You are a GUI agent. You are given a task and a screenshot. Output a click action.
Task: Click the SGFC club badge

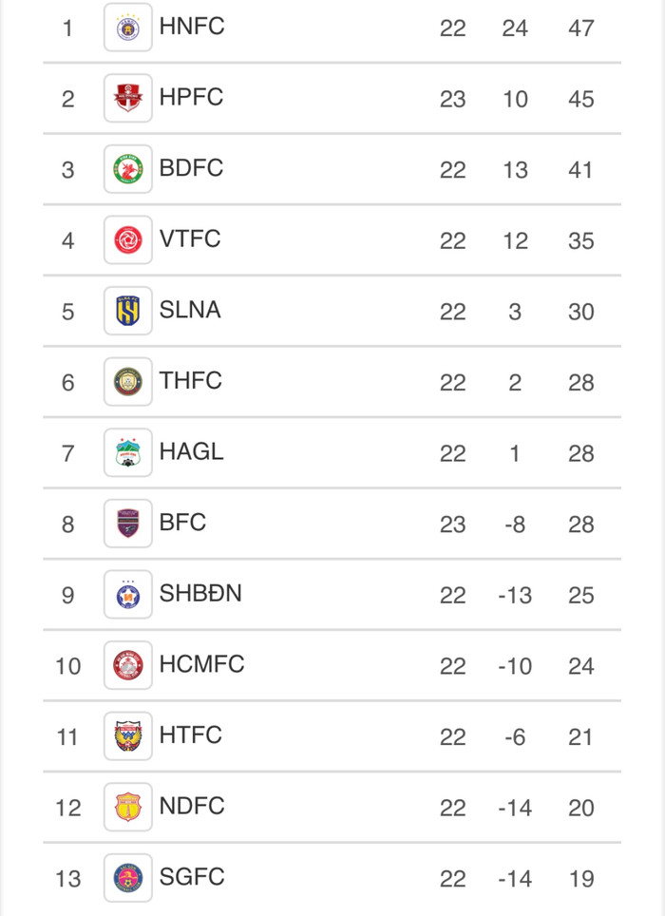127,878
